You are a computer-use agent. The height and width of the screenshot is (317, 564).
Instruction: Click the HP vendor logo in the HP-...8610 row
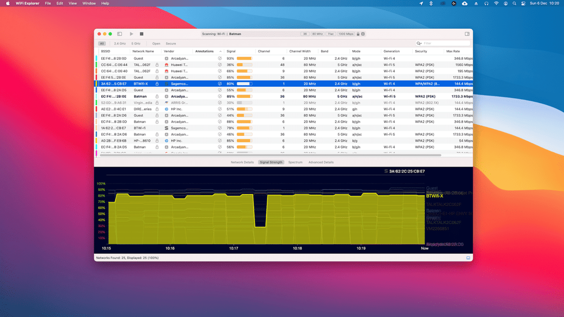[x=167, y=141]
